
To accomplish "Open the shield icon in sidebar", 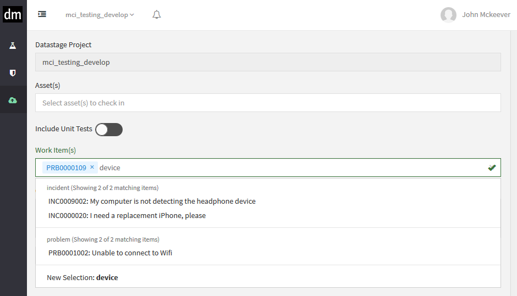I will coord(13,72).
